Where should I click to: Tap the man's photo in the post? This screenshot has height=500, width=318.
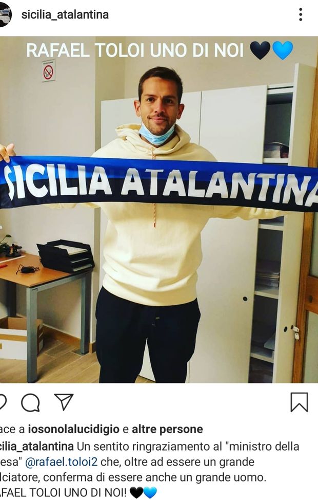(159, 210)
